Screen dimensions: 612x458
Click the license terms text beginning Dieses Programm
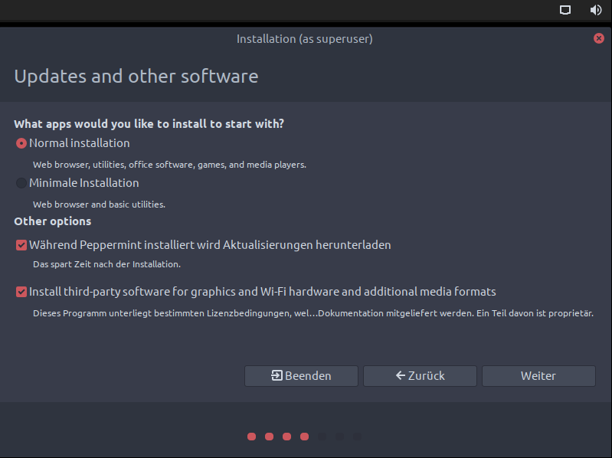[x=313, y=313]
